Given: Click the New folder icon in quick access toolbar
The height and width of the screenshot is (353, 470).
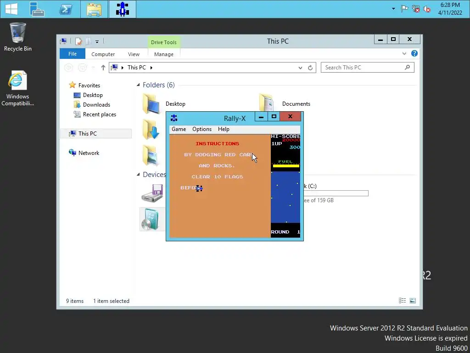Looking at the screenshot, I should (x=88, y=41).
